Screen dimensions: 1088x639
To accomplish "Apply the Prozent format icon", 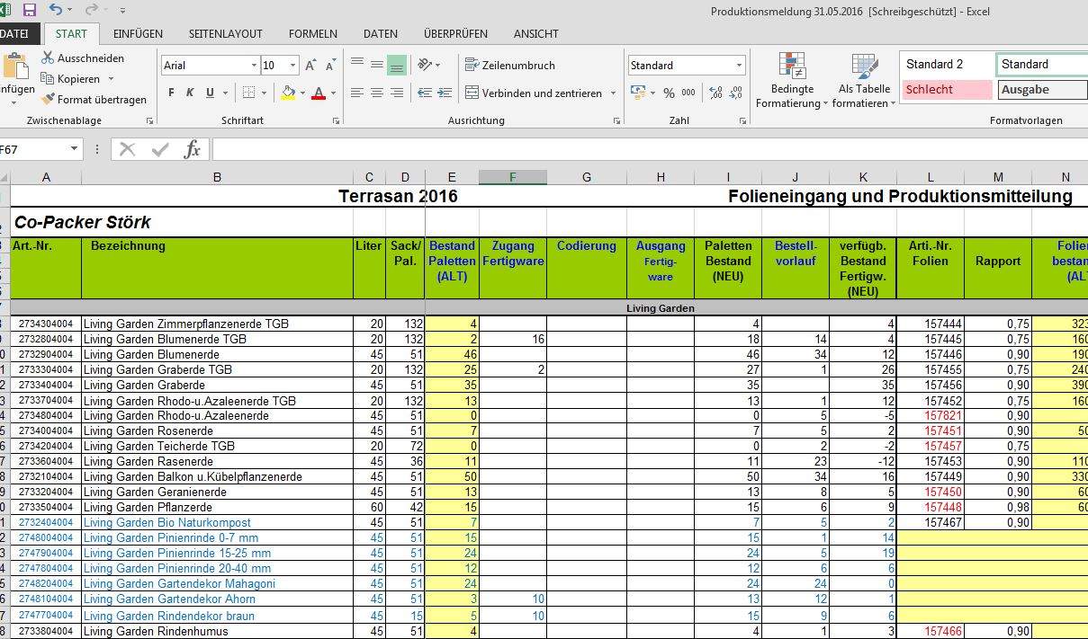I will (670, 92).
